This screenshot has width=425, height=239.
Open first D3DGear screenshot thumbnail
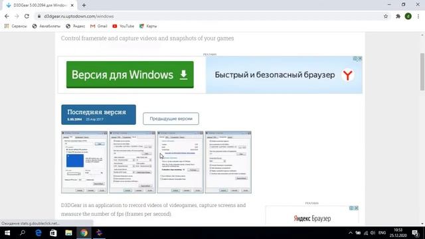click(84, 162)
